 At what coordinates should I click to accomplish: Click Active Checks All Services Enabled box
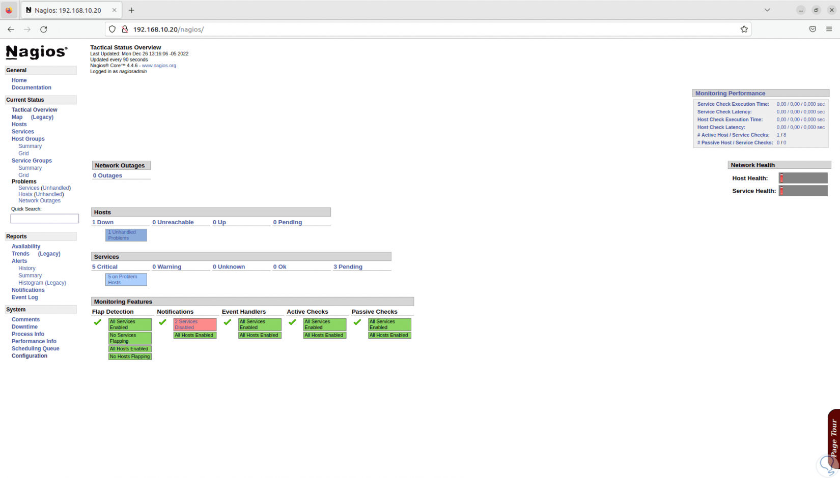point(325,324)
